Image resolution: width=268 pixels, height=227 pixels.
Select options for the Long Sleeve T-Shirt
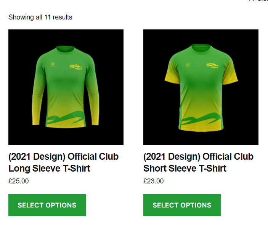click(47, 205)
